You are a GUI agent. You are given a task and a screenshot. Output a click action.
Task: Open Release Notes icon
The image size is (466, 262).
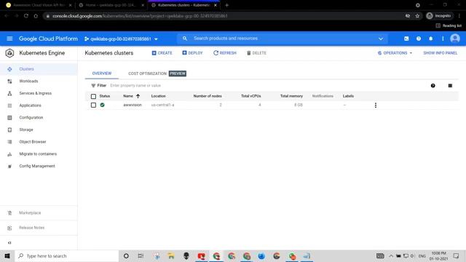[9, 228]
